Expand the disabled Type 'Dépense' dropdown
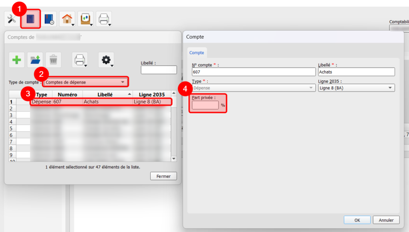 (x=254, y=88)
